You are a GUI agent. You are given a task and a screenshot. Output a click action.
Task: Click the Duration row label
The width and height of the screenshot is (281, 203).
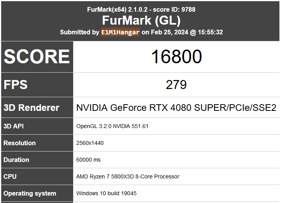point(37,160)
